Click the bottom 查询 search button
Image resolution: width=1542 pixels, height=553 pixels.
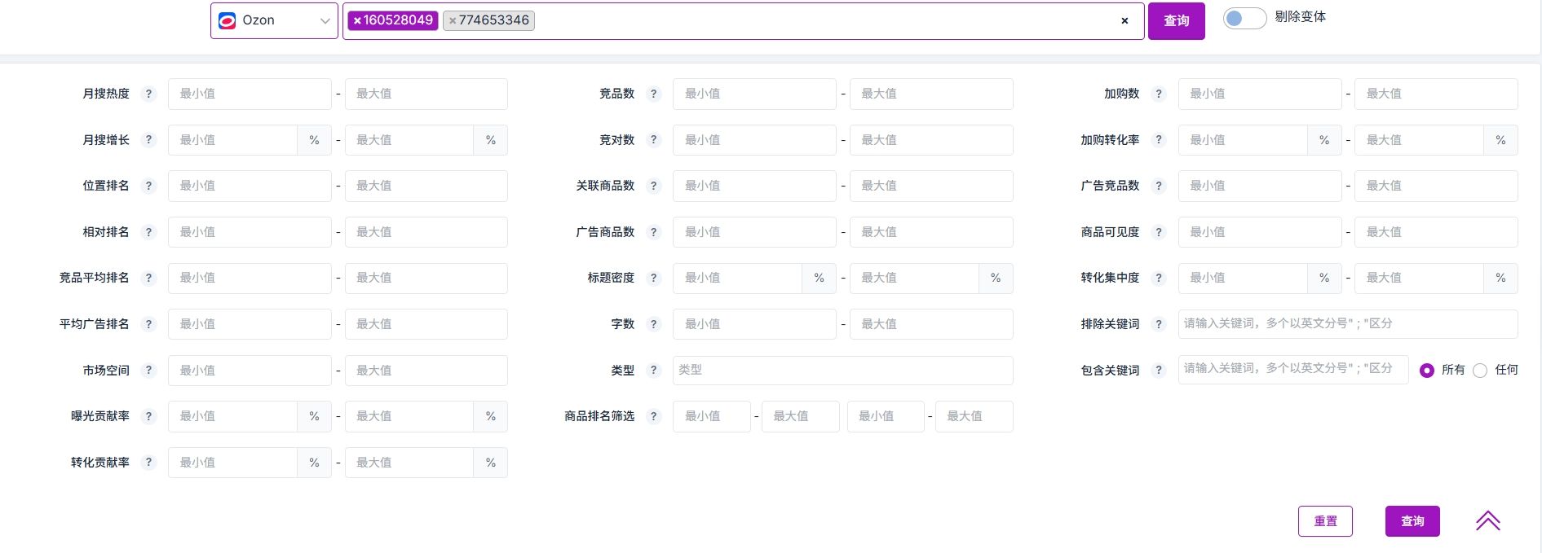(1412, 521)
